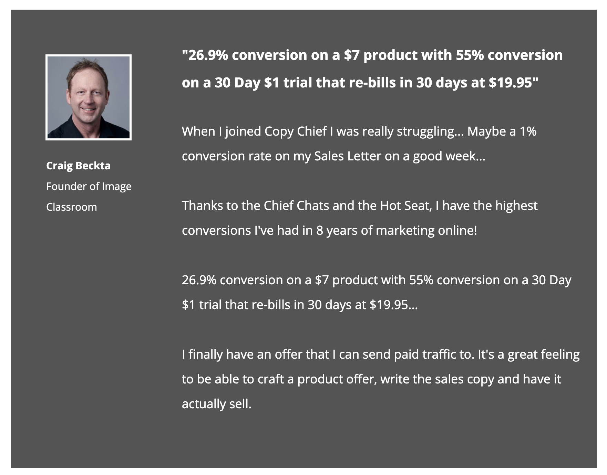Click the word 'Classroom' under the name
This screenshot has width=607, height=475.
(72, 207)
